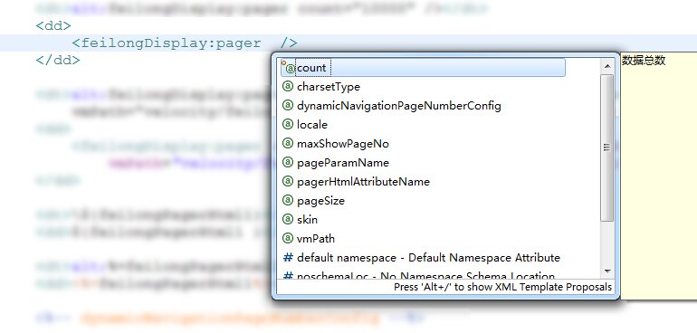Choose charsetType from the proposal list

(x=329, y=87)
